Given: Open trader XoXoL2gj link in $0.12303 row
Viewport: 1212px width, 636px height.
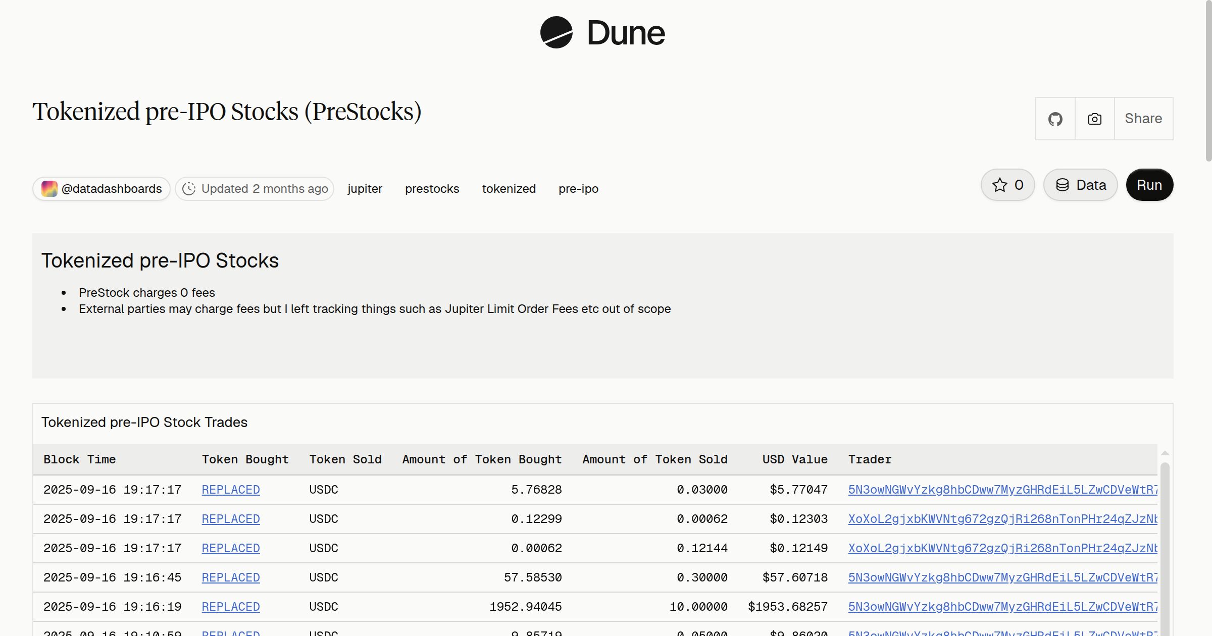Looking at the screenshot, I should coord(1002,519).
